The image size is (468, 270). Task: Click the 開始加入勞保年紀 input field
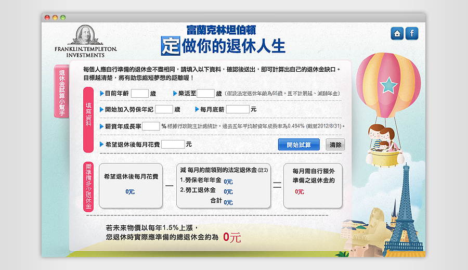[x=164, y=109]
